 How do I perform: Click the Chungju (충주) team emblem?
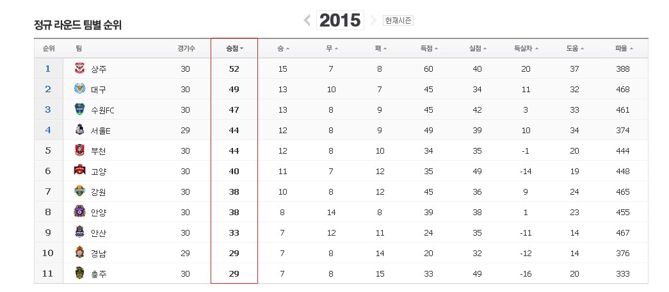[x=79, y=273]
